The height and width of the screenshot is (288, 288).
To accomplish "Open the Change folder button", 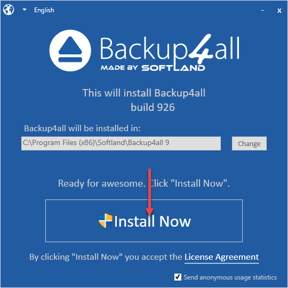I will (x=249, y=143).
